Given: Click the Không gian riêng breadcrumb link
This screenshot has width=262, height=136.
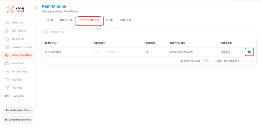Looking at the screenshot, I should click(x=51, y=11).
